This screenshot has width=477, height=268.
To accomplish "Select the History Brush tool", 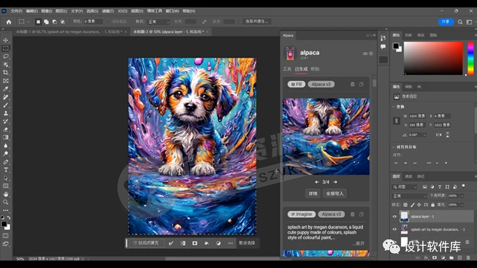I will pyautogui.click(x=6, y=121).
